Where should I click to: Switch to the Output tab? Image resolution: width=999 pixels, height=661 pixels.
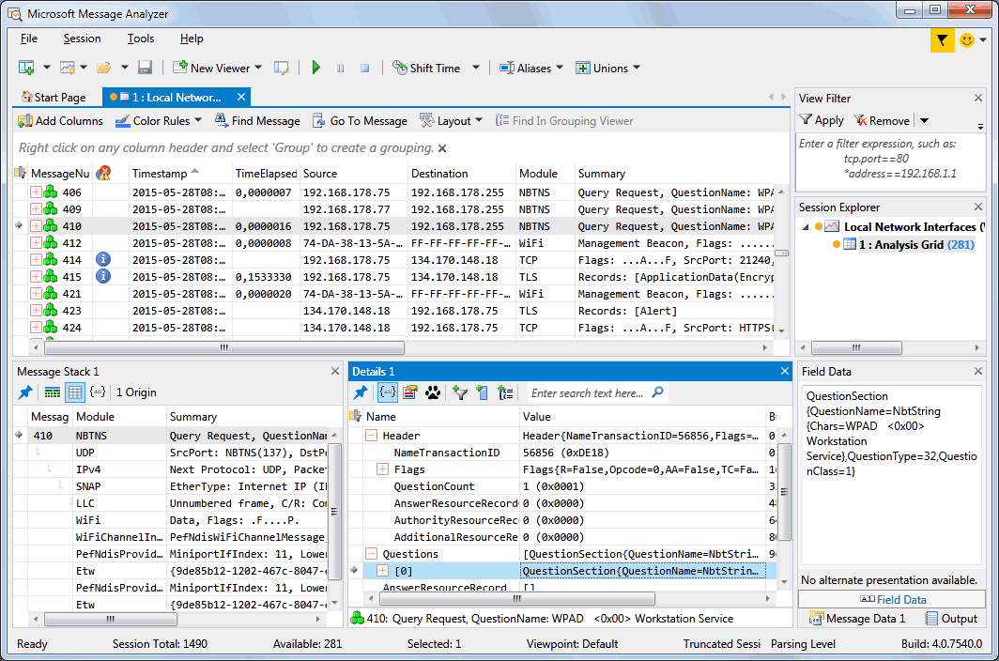pyautogui.click(x=951, y=619)
